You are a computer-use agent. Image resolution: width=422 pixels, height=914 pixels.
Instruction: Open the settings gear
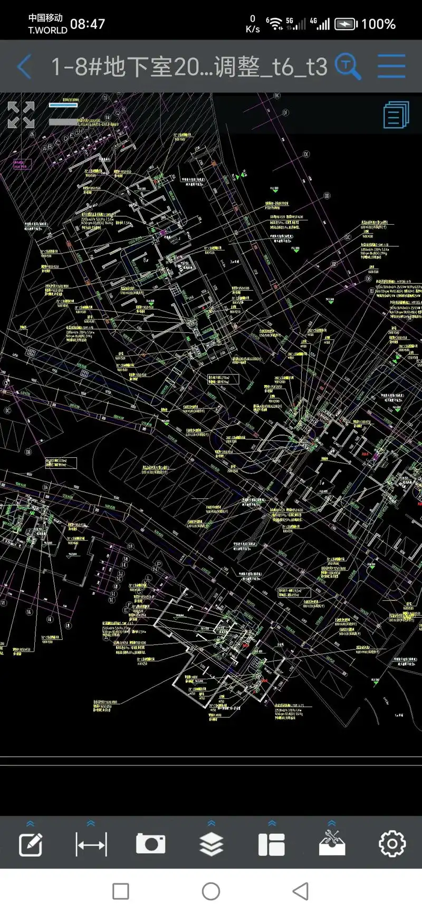[x=392, y=844]
